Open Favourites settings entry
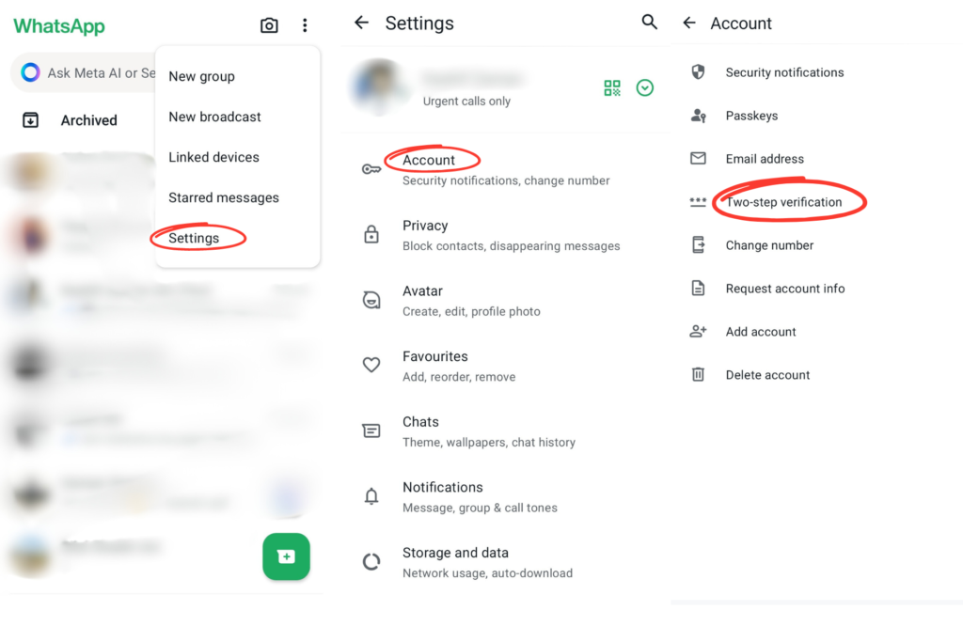The width and height of the screenshot is (963, 642). pos(506,366)
